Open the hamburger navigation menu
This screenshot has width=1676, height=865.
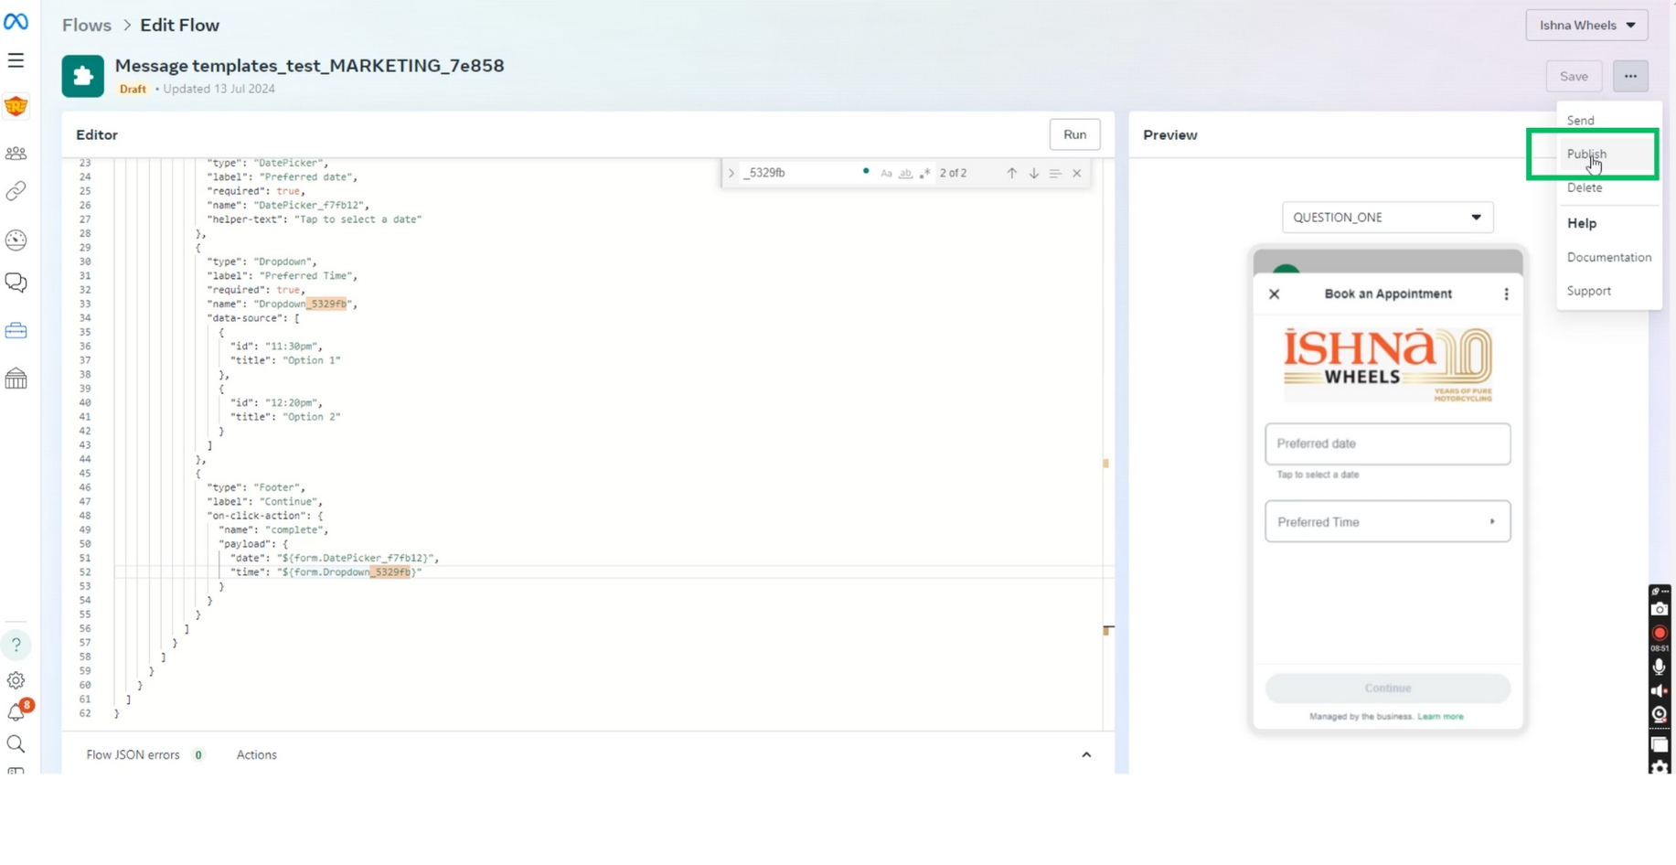point(16,60)
